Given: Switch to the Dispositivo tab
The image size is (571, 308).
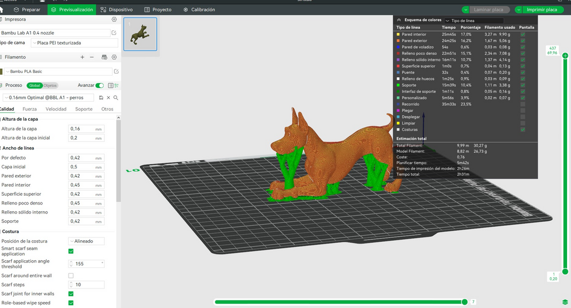Looking at the screenshot, I should click(117, 9).
